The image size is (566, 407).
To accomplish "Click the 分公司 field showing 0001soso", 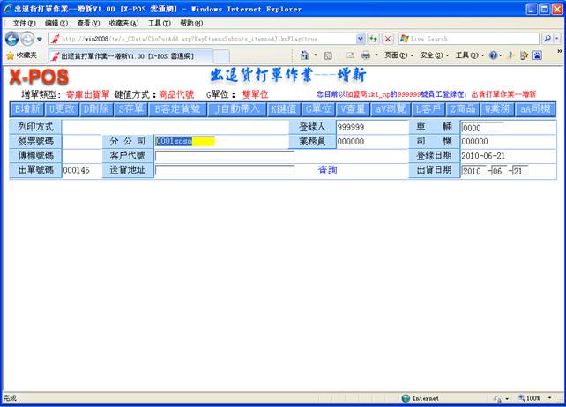I will [x=185, y=141].
